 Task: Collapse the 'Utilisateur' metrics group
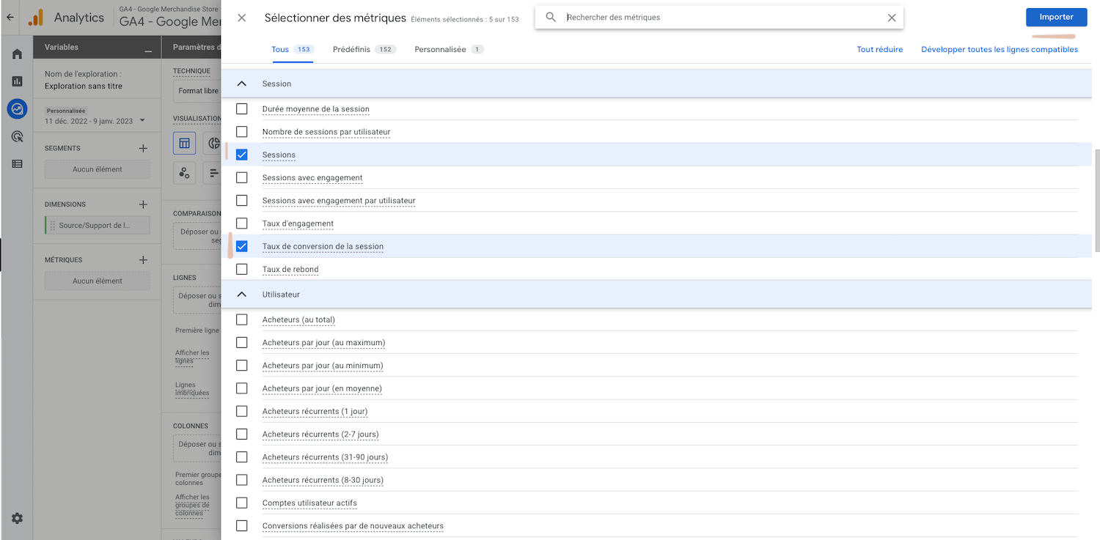click(x=242, y=294)
